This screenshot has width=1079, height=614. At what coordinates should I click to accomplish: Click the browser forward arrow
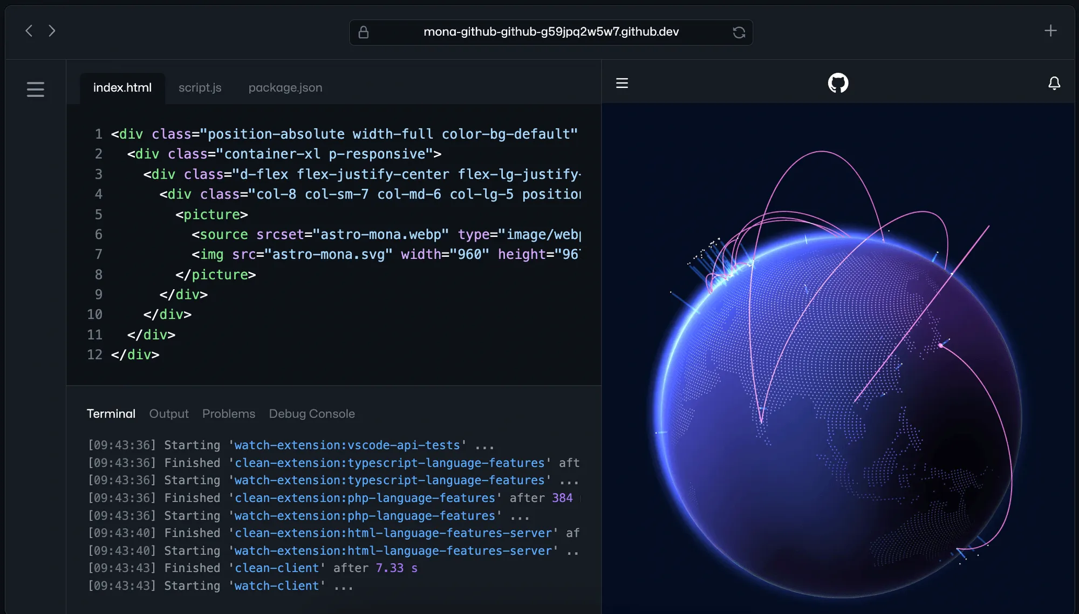52,31
